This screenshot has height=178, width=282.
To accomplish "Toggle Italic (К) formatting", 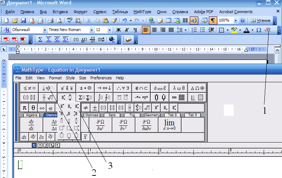I will click(x=127, y=30).
